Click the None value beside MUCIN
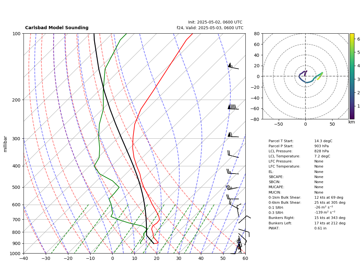 pyautogui.click(x=319, y=193)
